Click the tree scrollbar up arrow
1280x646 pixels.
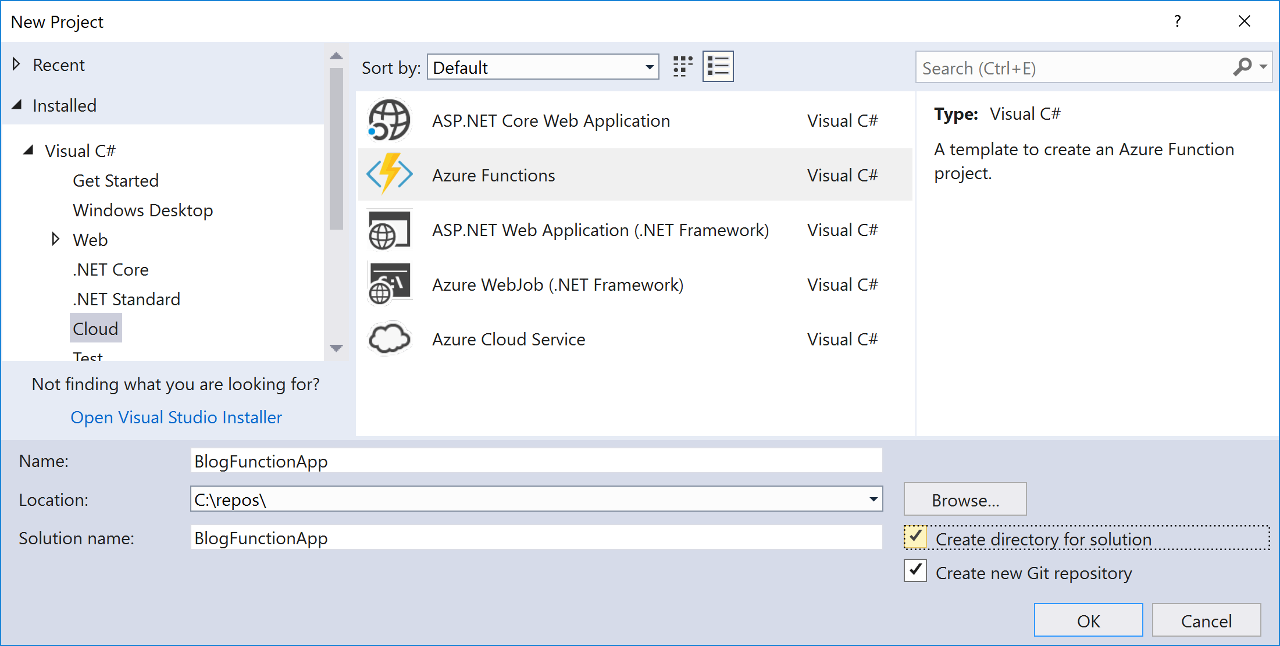click(x=336, y=56)
